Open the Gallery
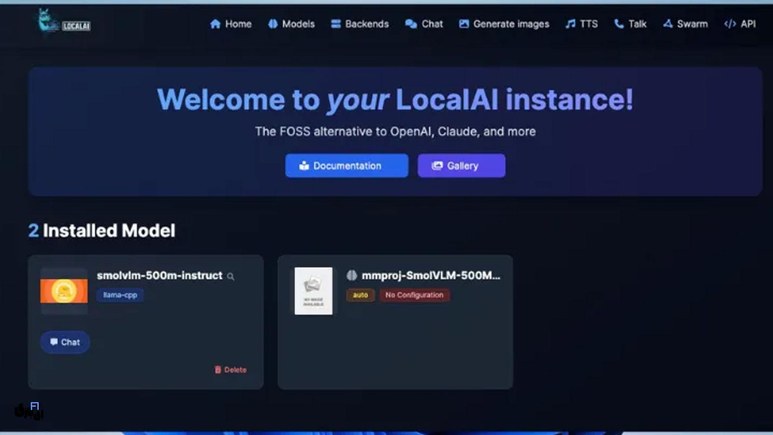This screenshot has width=773, height=435. click(x=461, y=165)
